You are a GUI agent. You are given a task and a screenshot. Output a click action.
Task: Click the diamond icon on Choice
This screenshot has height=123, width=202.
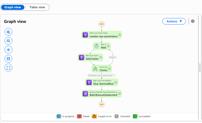(95, 69)
